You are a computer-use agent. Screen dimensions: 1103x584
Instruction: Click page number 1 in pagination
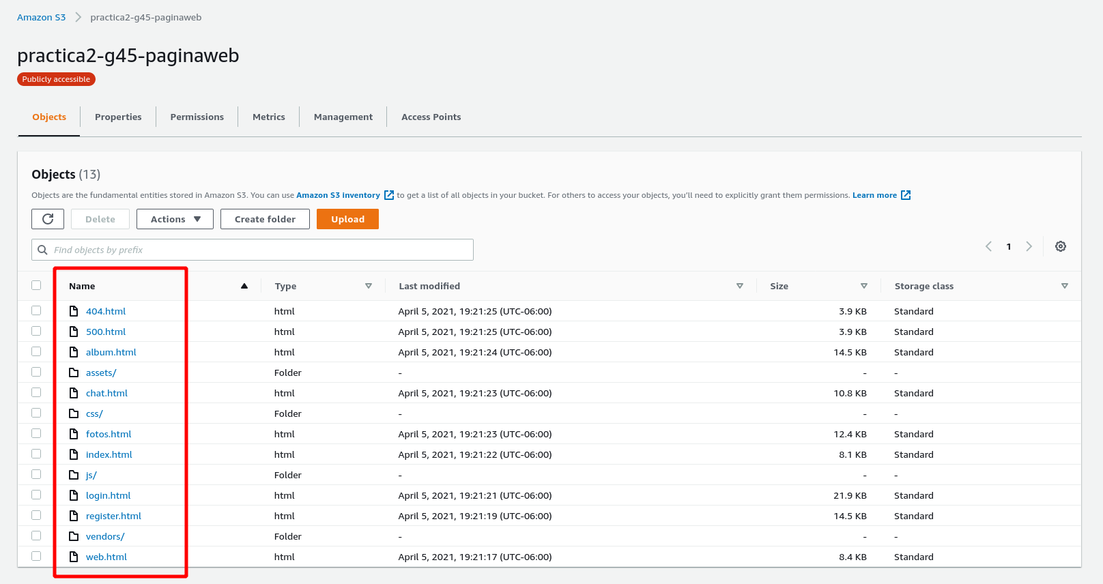(x=1009, y=247)
